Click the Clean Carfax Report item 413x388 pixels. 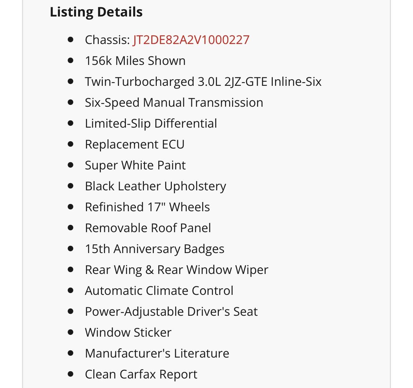[141, 374]
